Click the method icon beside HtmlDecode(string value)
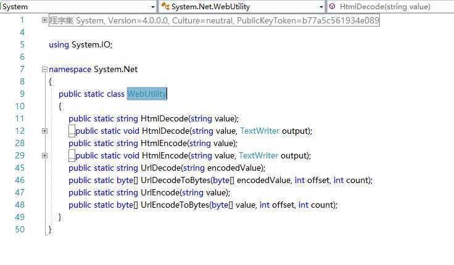 pyautogui.click(x=332, y=6)
